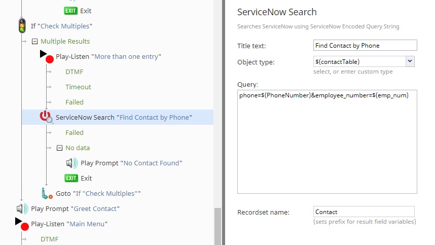This screenshot has width=435, height=245.
Task: Click the green EXIT icon under No data
Action: pyautogui.click(x=71, y=178)
